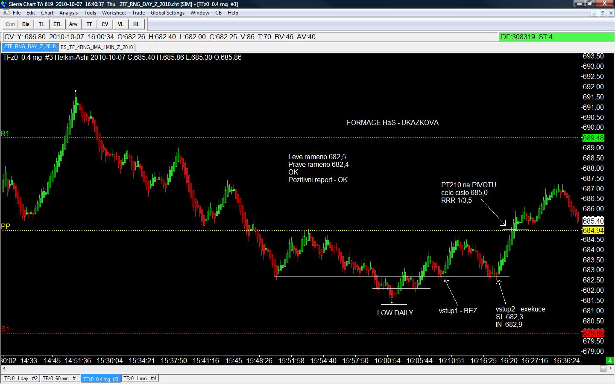615x384 pixels.
Task: Click the 14:51:36 time axis label
Action: (x=78, y=361)
